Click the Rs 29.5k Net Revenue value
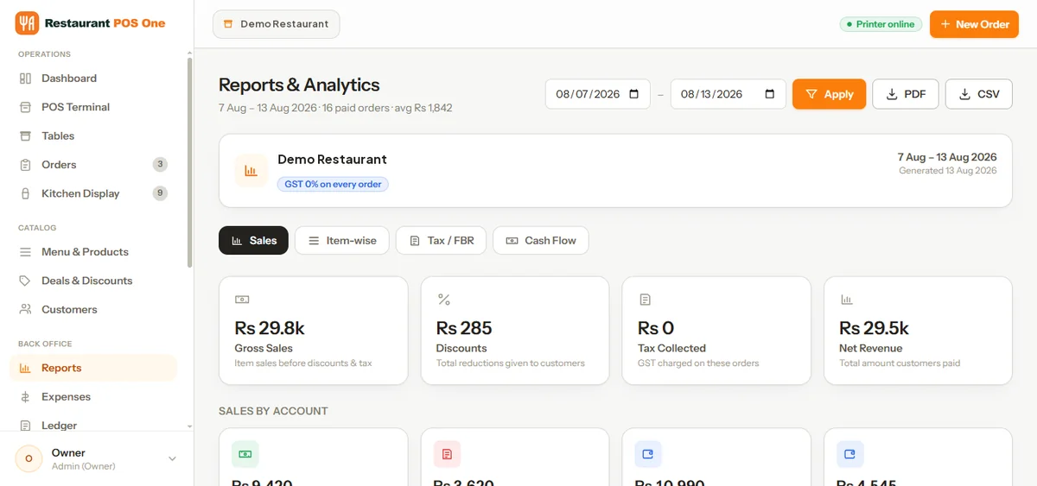 click(874, 328)
